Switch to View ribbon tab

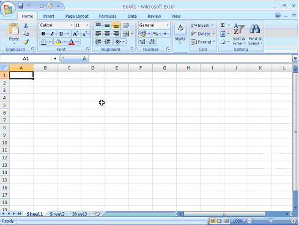(x=176, y=16)
